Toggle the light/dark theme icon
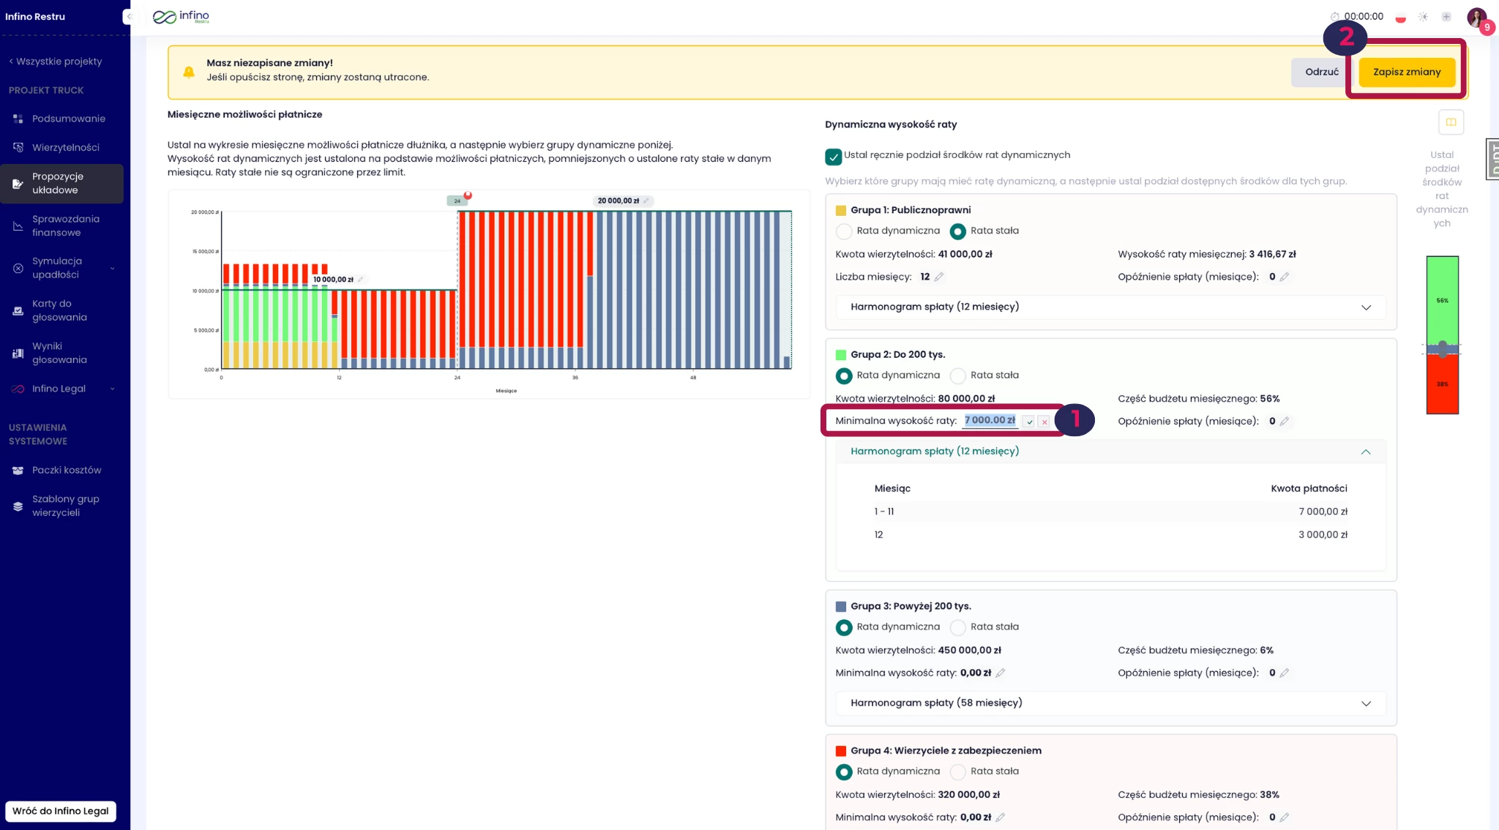This screenshot has width=1499, height=830. click(x=1423, y=17)
